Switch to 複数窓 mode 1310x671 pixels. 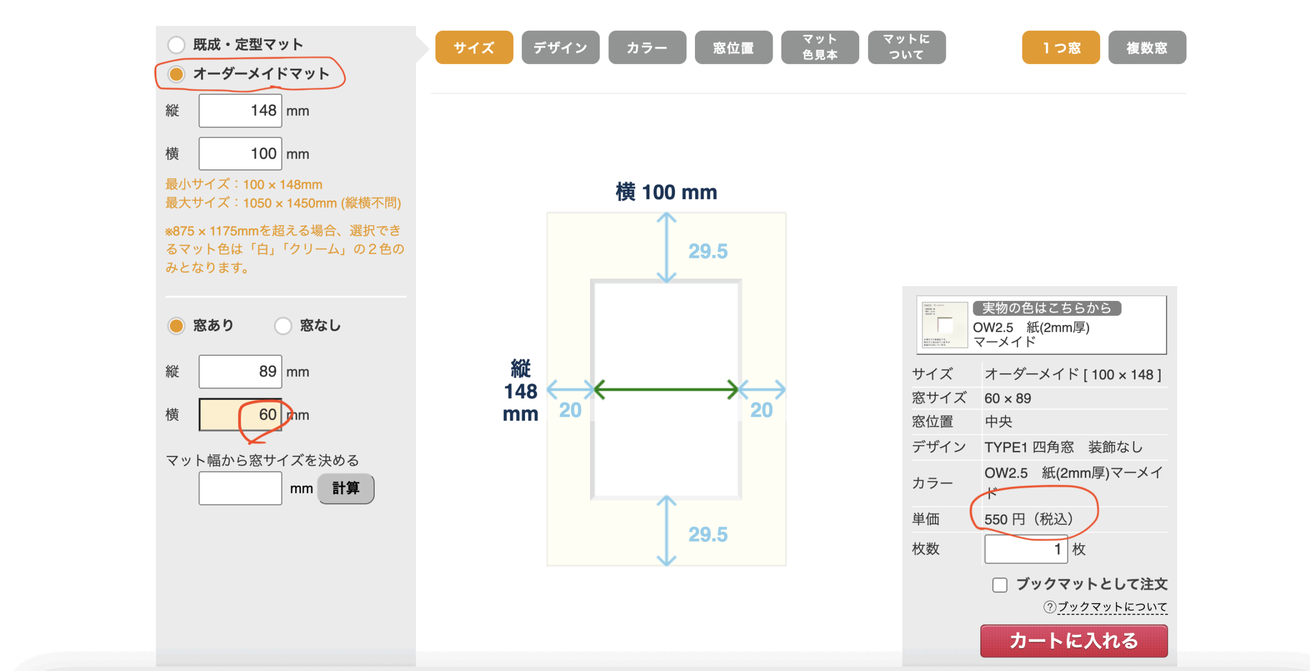tap(1147, 48)
